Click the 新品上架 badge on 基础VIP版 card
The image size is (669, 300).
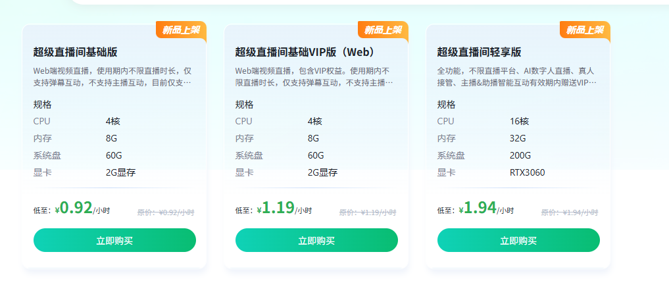click(384, 30)
